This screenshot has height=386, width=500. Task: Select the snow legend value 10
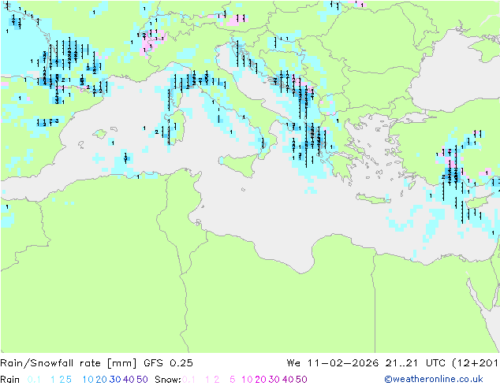(247, 380)
